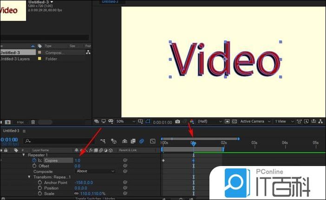Open the 50% magnification dropdown
The image size is (326, 200).
pyautogui.click(x=123, y=121)
